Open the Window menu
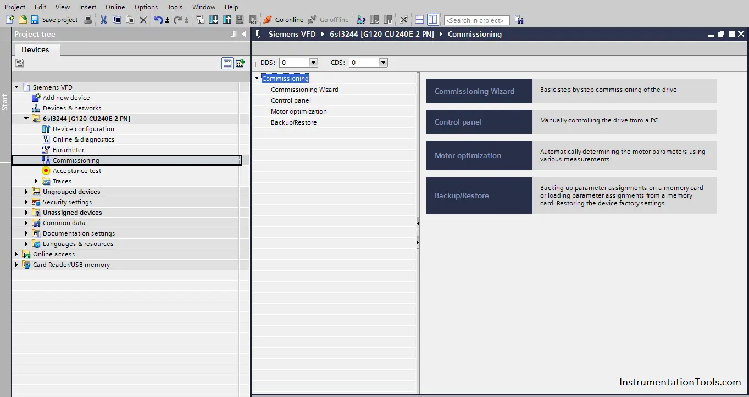Screen dimensions: 749x397 [x=204, y=7]
